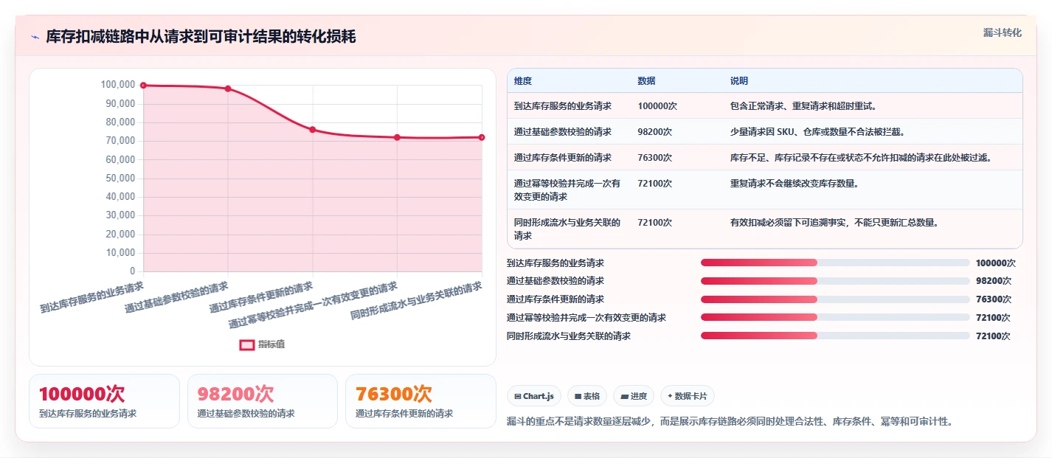Click x-axis label 到达库存服务的业务请求
1052x458 pixels.
pos(91,296)
